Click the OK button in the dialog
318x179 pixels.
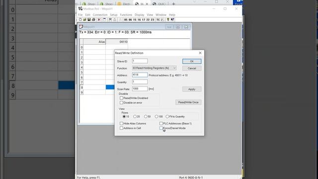192,61
